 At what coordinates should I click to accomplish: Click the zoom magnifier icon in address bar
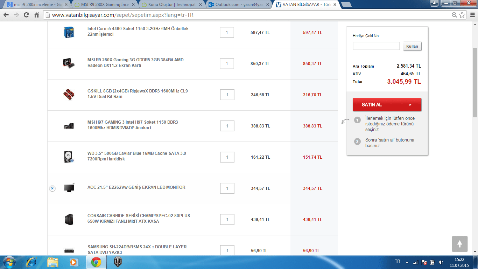(x=454, y=15)
